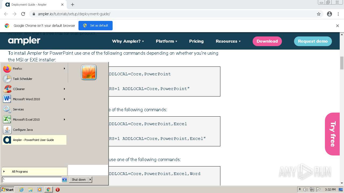Open Action Center flag icon

coord(318,190)
